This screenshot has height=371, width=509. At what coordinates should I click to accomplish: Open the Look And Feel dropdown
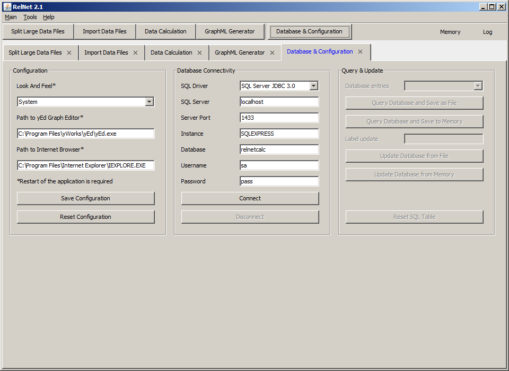tap(149, 102)
